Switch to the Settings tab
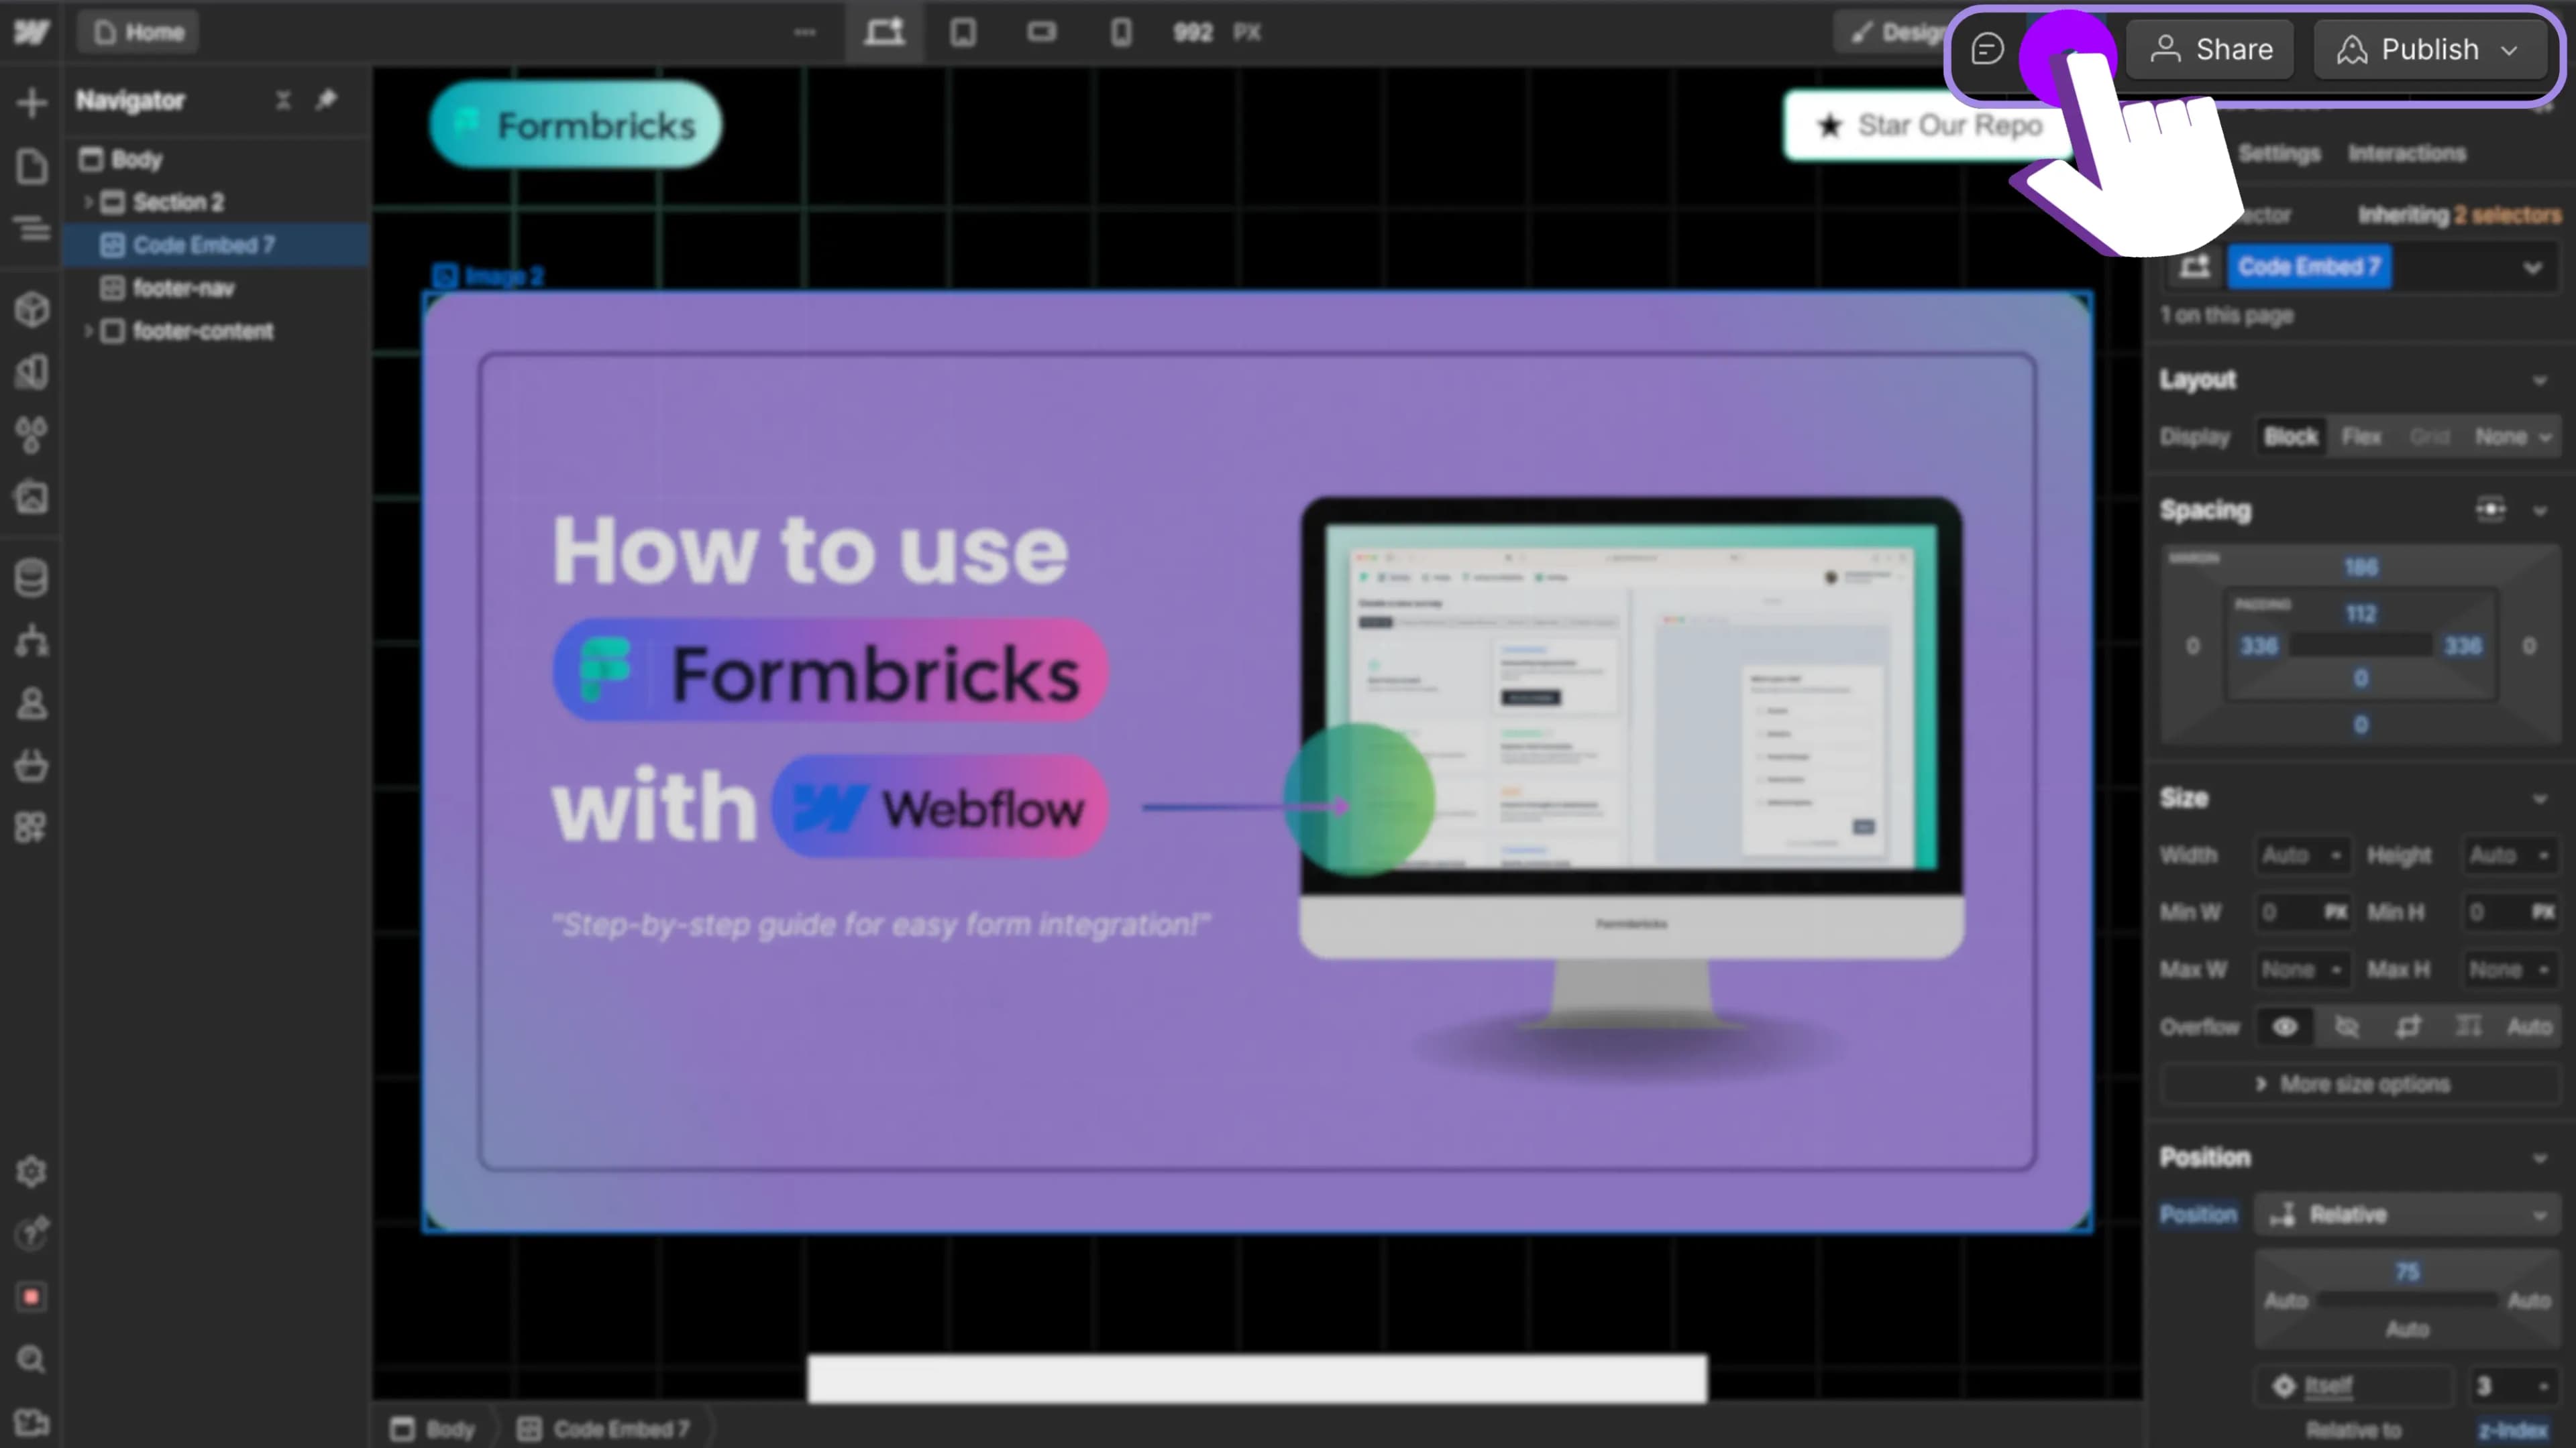Image resolution: width=2576 pixels, height=1448 pixels. (x=2279, y=153)
